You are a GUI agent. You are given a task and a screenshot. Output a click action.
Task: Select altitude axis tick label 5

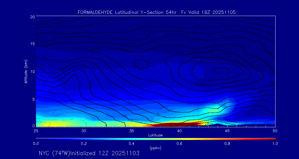(33, 99)
